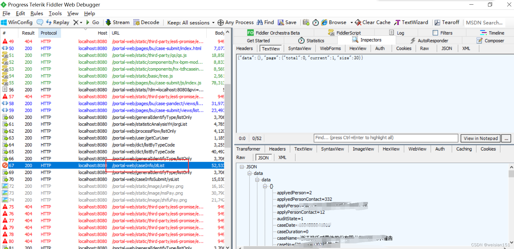Open the Log tab
The image size is (514, 249).
[397, 33]
